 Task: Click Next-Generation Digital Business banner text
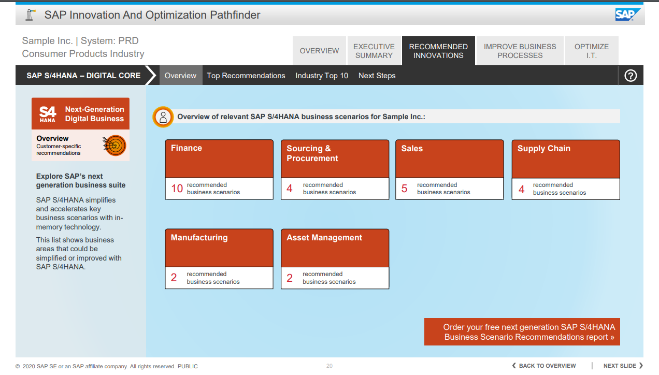94,114
